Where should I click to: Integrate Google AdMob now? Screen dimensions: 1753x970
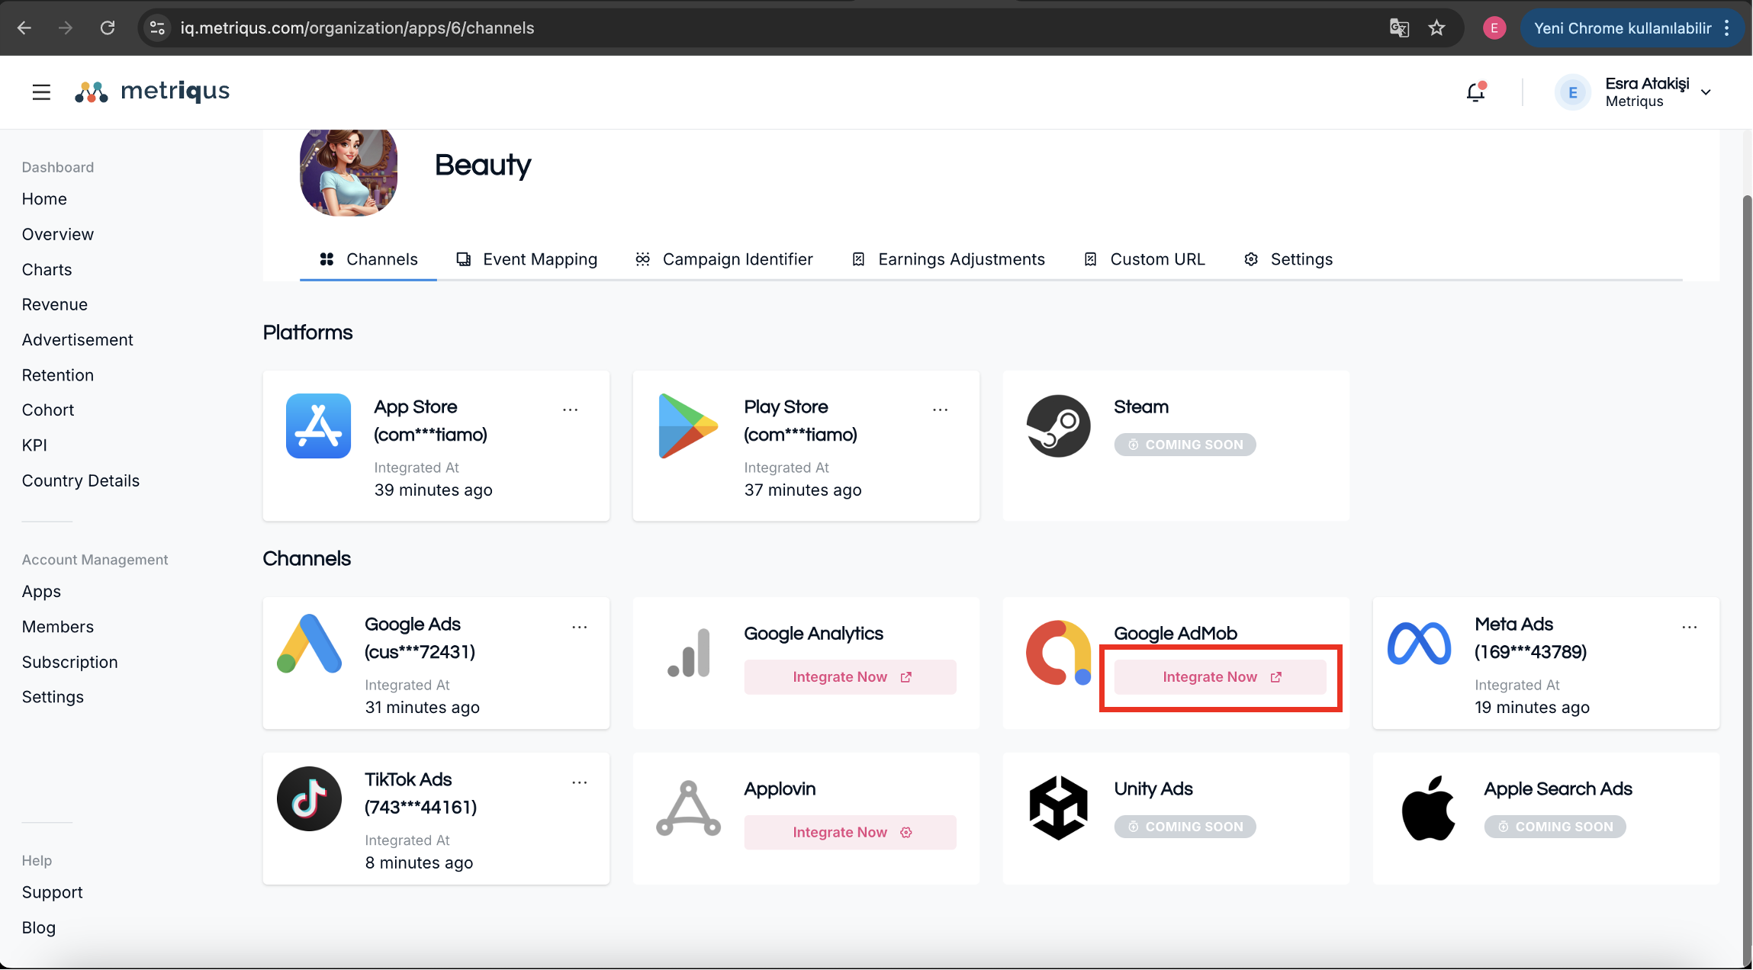(1220, 677)
